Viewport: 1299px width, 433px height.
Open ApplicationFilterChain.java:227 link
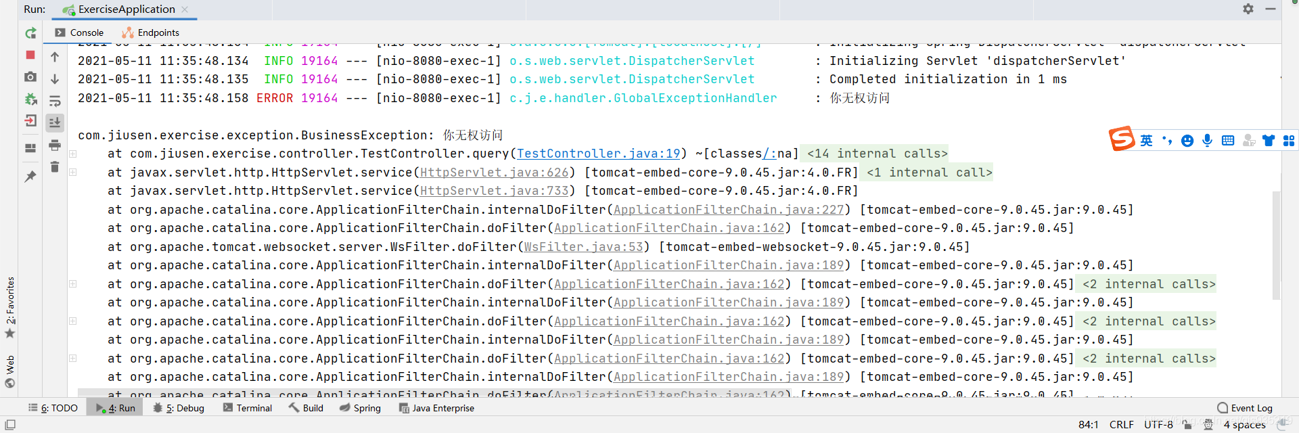pyautogui.click(x=729, y=210)
